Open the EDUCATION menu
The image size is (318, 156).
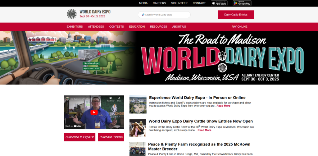(137, 27)
